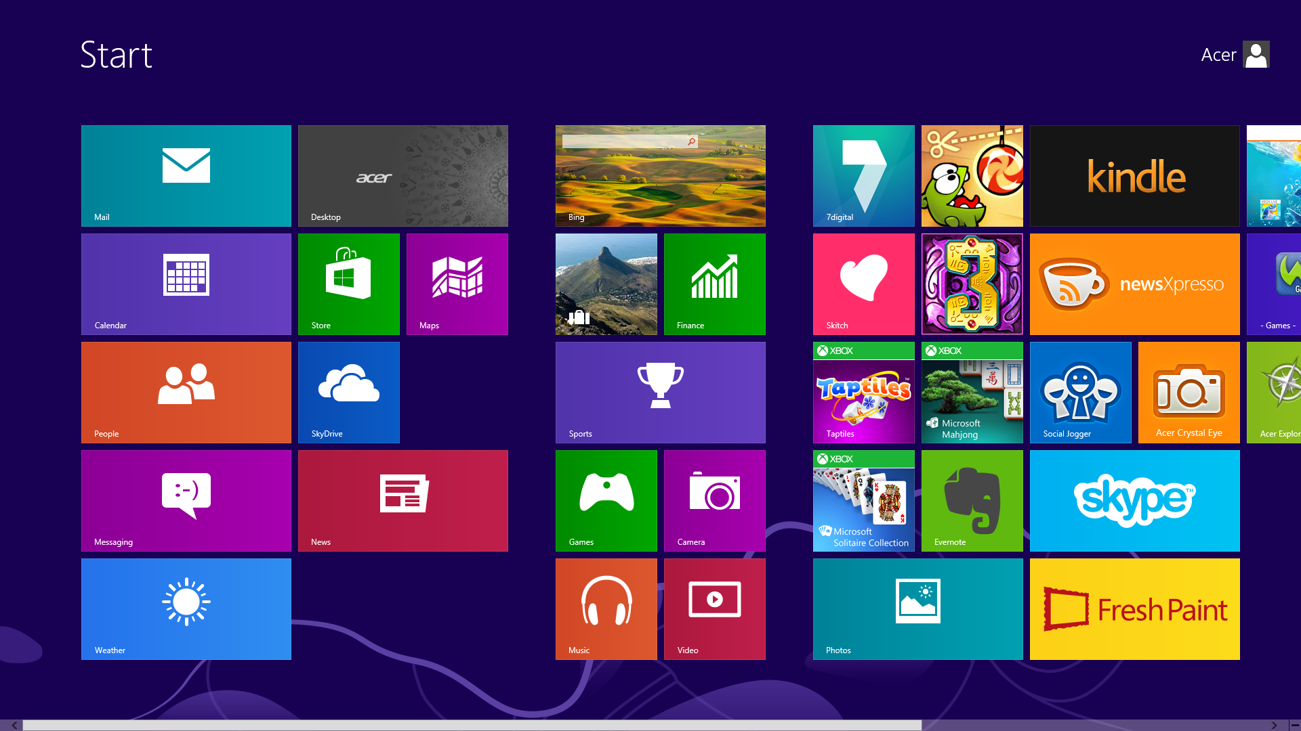The image size is (1301, 731).
Task: Open the Maps tile
Action: pos(457,284)
